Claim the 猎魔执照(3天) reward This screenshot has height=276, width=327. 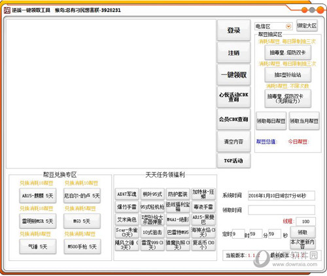point(178,245)
